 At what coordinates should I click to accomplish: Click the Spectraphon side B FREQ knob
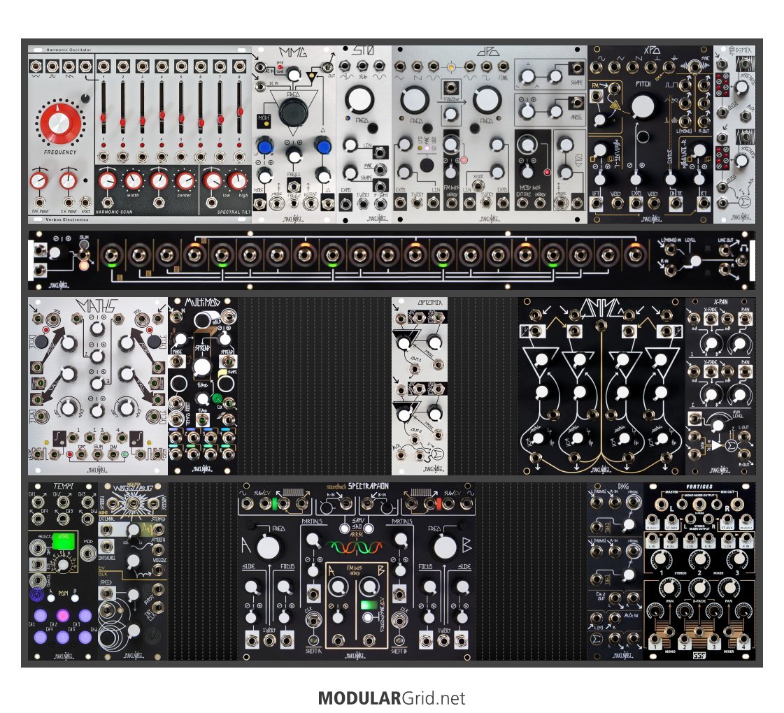tap(445, 547)
